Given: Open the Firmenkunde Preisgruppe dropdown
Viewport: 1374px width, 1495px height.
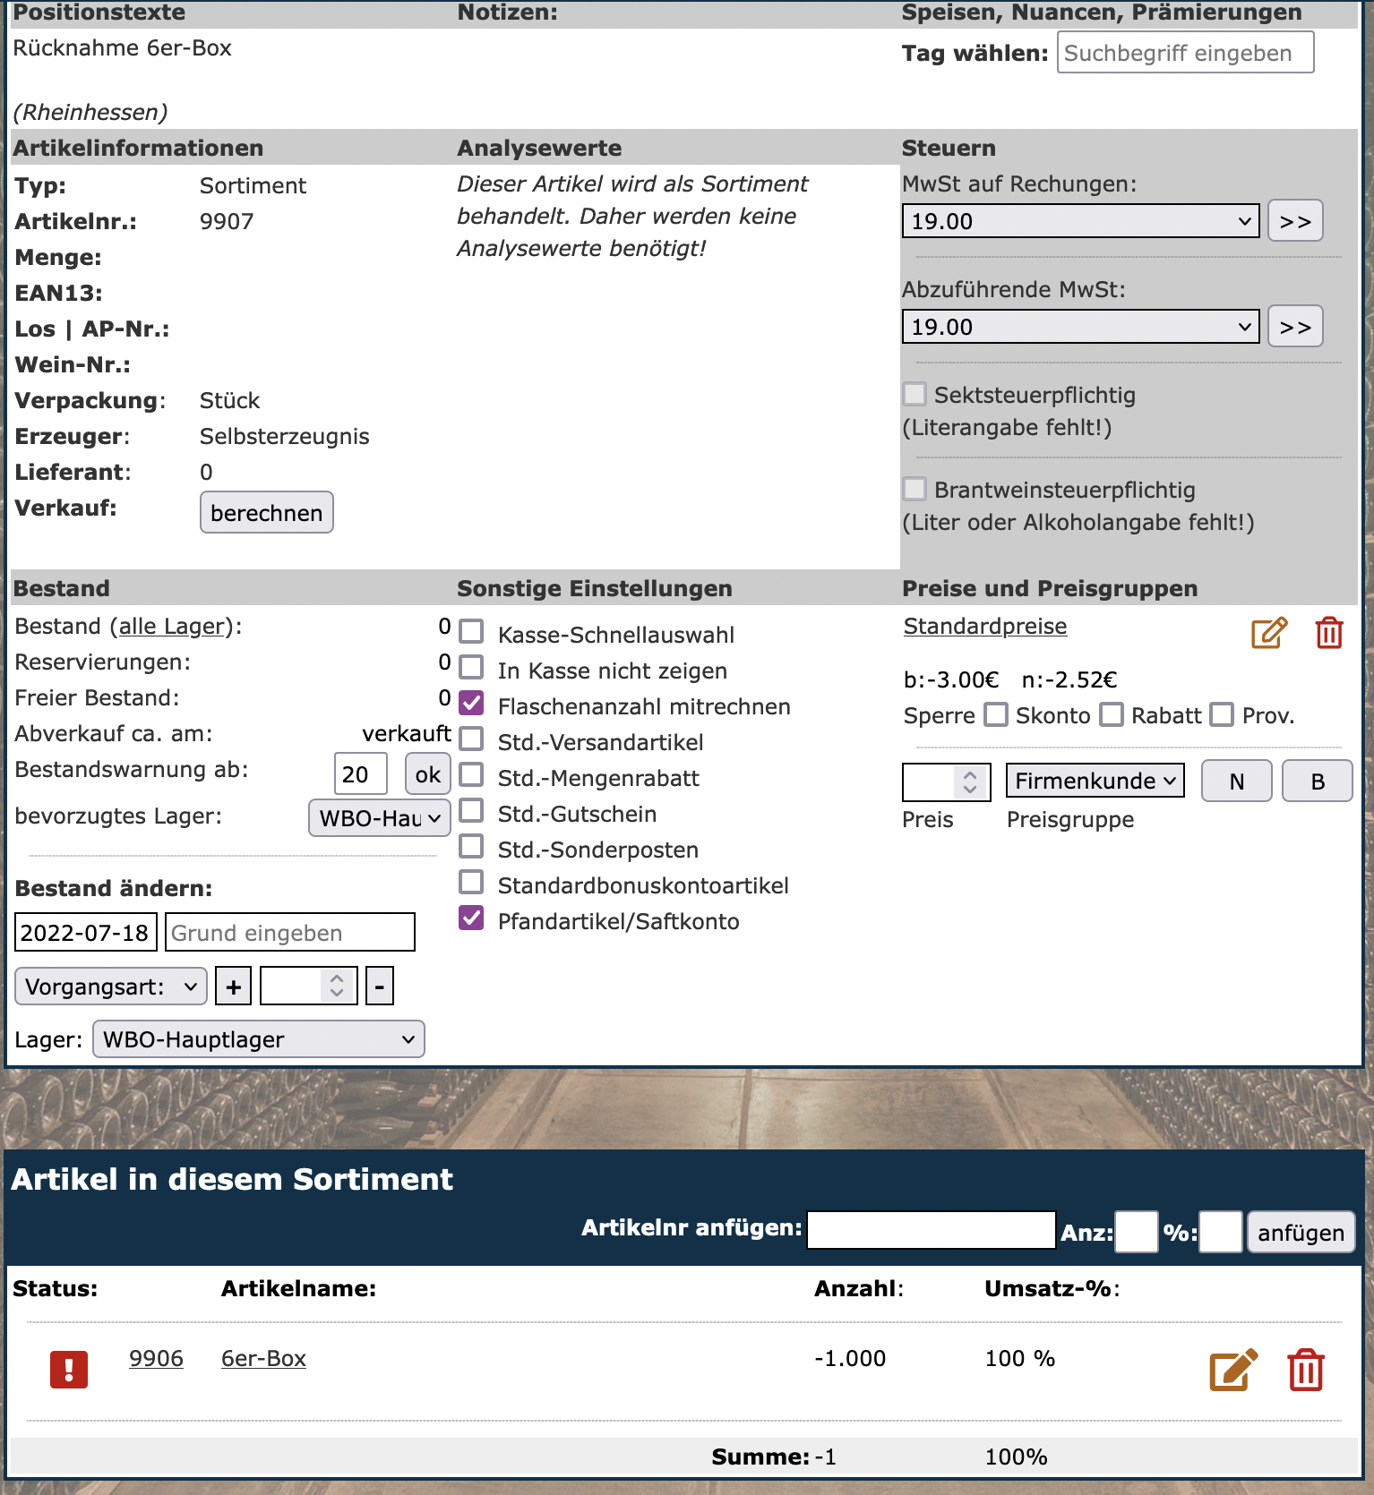Looking at the screenshot, I should pos(1095,781).
